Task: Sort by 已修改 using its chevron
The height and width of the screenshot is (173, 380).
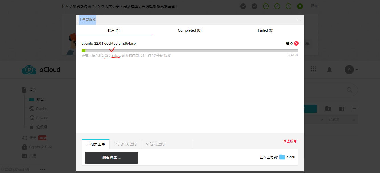Action: [x=353, y=119]
